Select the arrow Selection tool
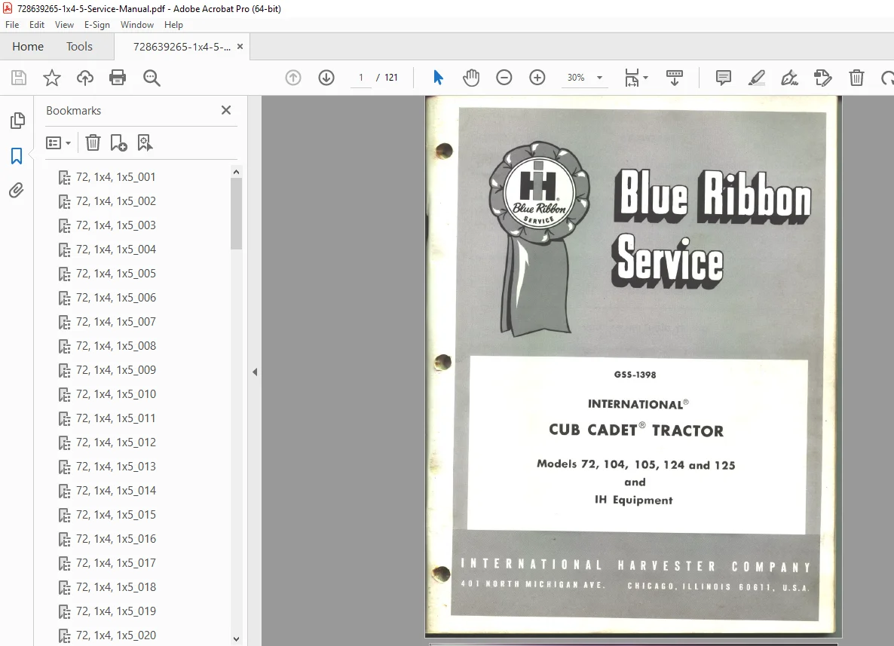This screenshot has width=894, height=646. tap(438, 78)
